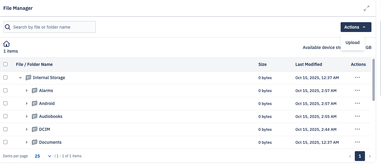This screenshot has width=381, height=165.
Task: Select the Documents folder checkbox
Action: coord(5,142)
